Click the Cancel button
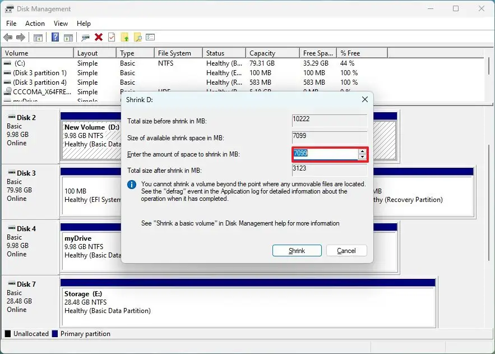Screen dimensions: 495x354 coord(346,250)
